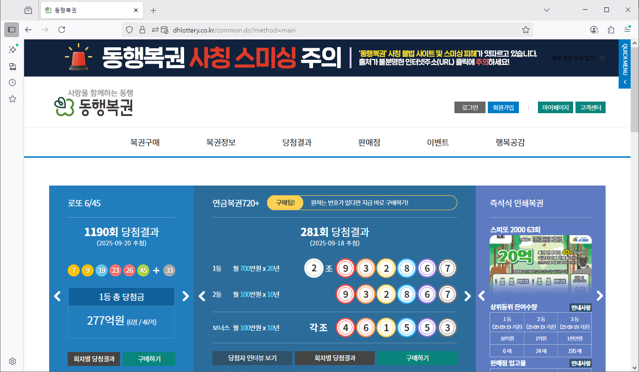Open the 복권구매 navigation menu
Viewport: 639px width, 372px height.
point(146,142)
